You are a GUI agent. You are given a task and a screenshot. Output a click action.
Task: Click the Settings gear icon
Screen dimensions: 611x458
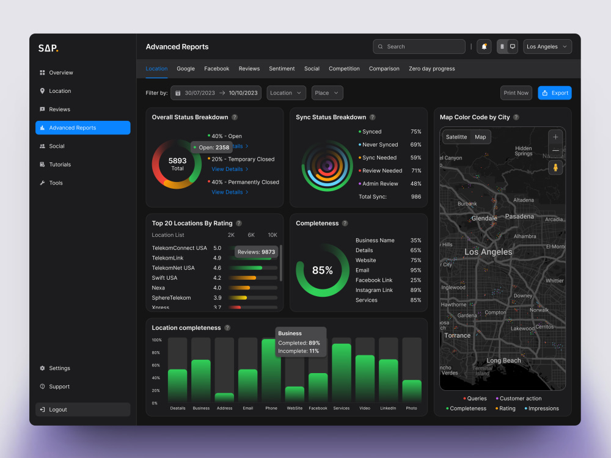coord(42,368)
